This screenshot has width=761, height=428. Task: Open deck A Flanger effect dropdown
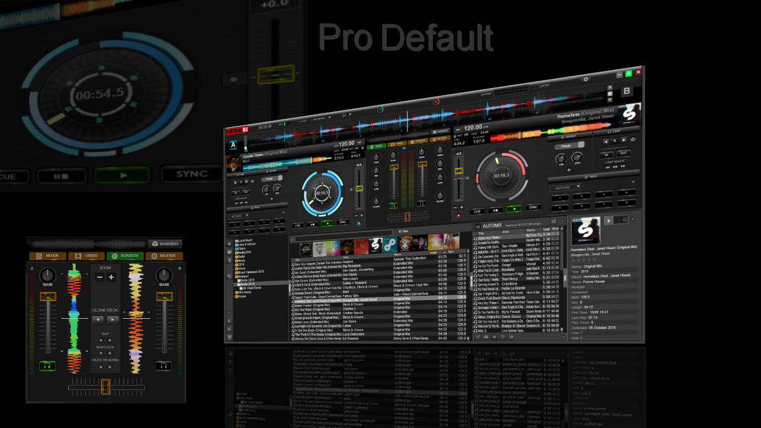click(x=271, y=179)
